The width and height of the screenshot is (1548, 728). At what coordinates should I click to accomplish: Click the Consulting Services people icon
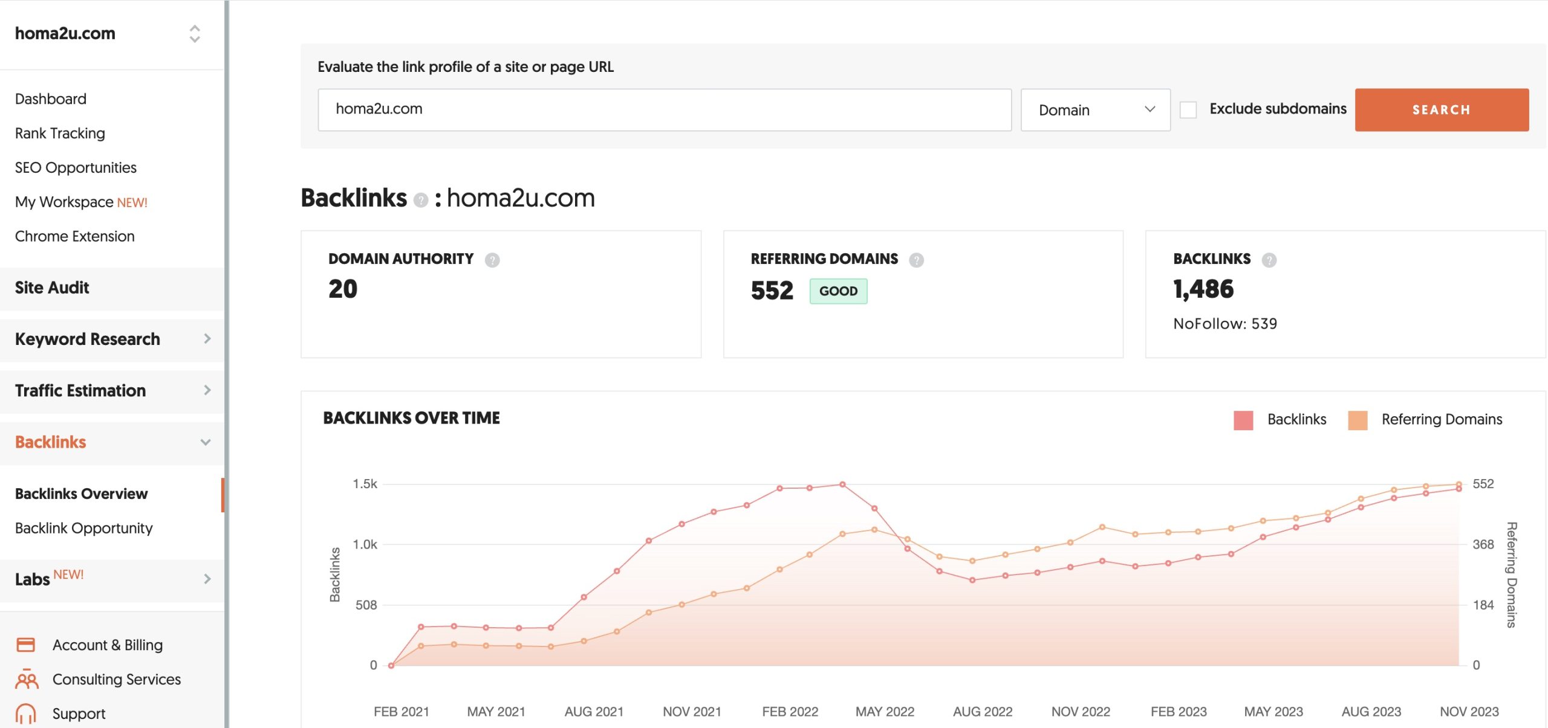[x=27, y=679]
